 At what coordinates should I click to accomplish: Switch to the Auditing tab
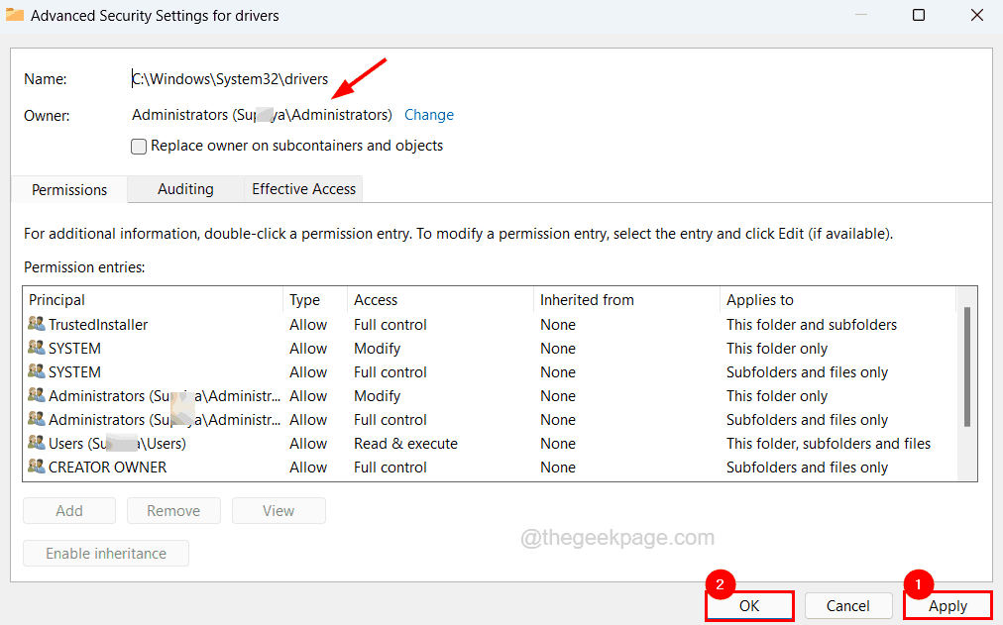(184, 188)
